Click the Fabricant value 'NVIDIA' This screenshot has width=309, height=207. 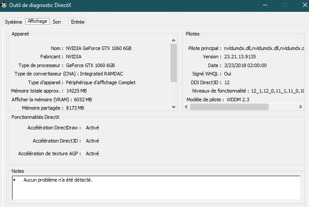[x=73, y=57]
